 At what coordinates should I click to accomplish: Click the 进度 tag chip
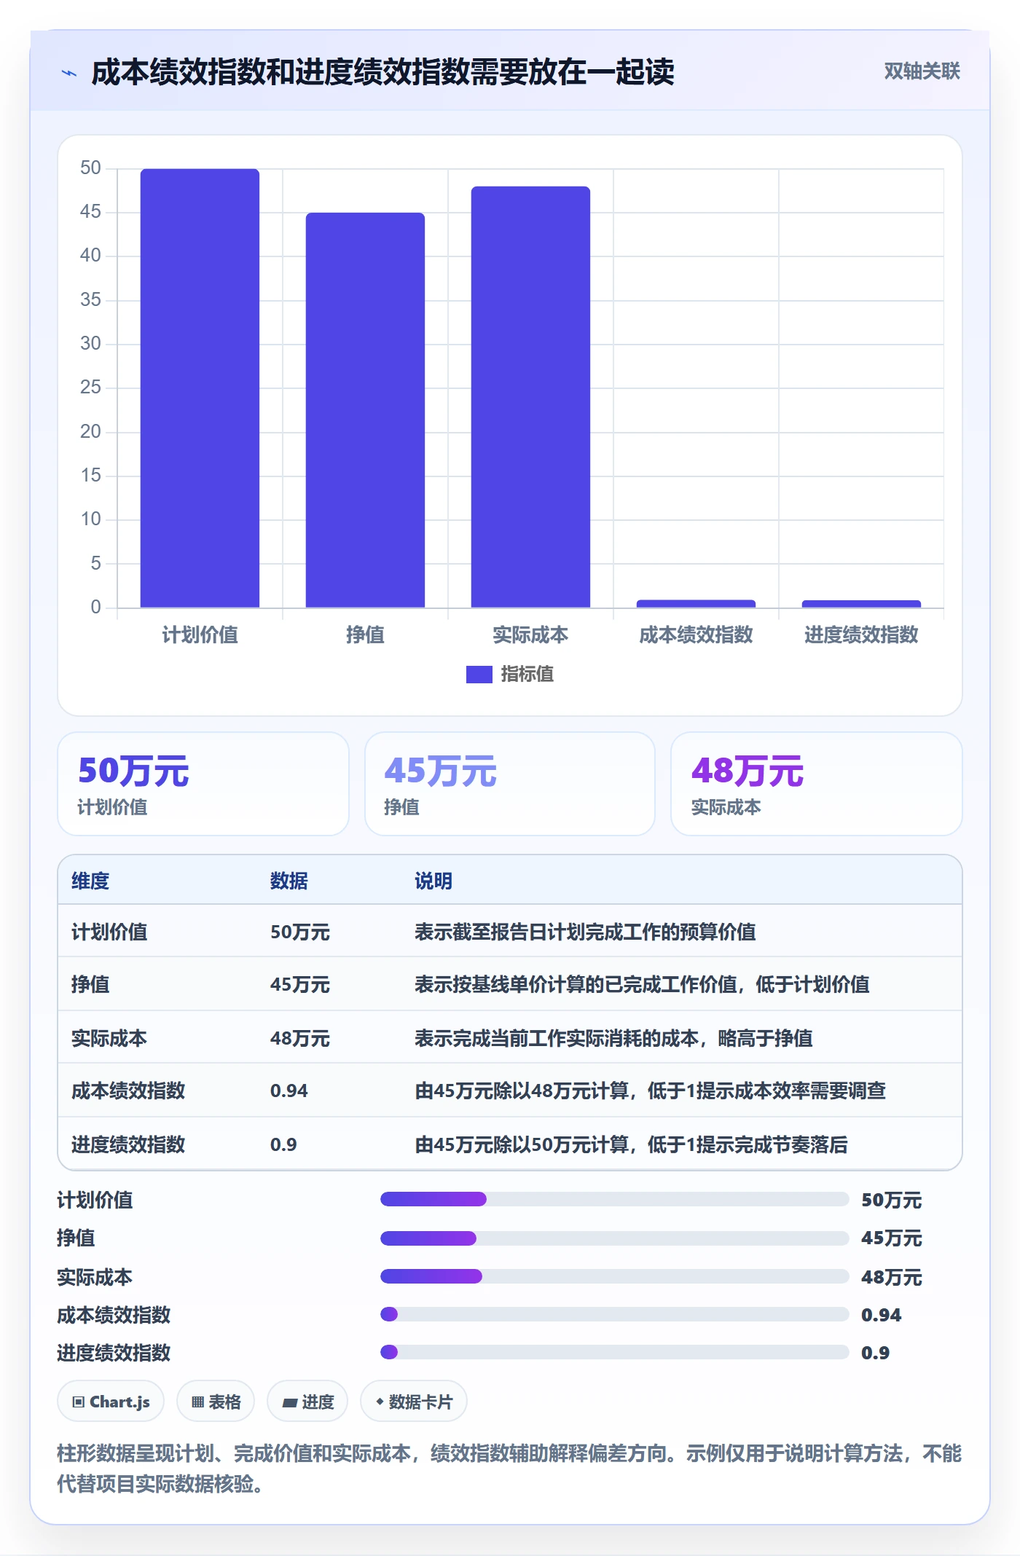tap(307, 1401)
